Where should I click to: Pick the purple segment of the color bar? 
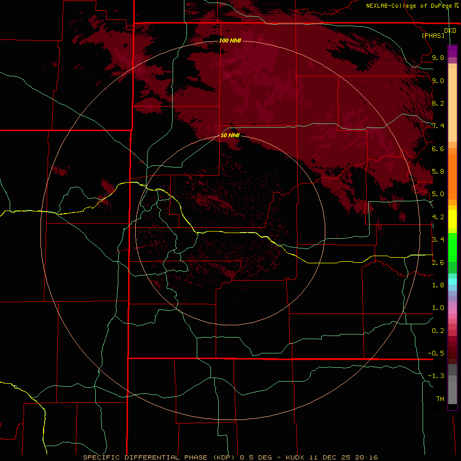(x=452, y=51)
